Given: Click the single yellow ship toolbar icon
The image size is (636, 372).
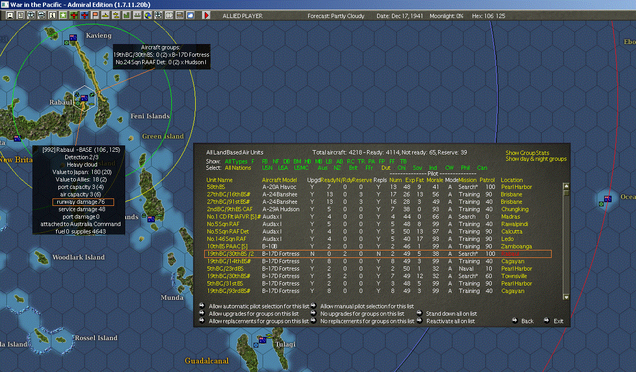Looking at the screenshot, I should coord(106,15).
